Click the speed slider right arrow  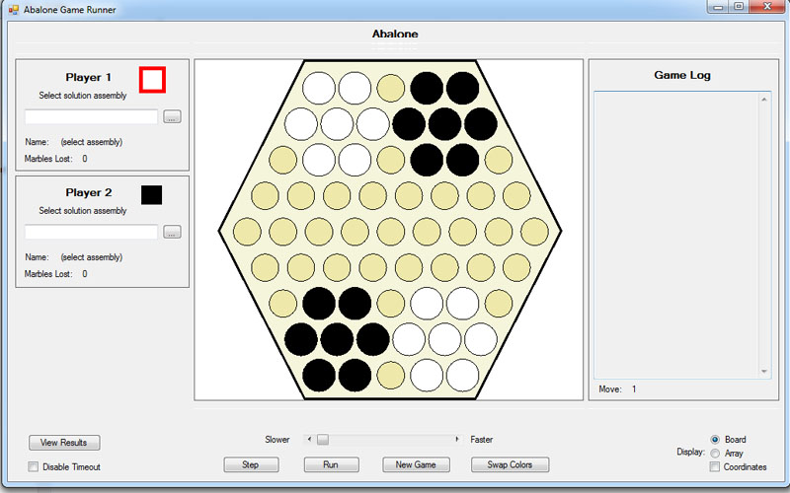[457, 439]
